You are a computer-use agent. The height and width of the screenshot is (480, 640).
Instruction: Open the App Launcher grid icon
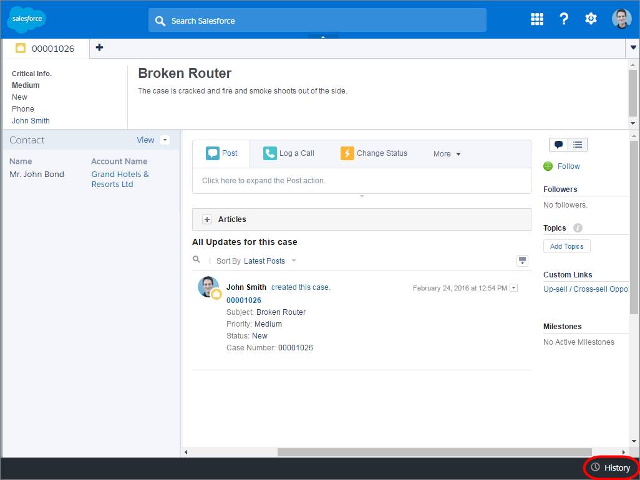(536, 19)
